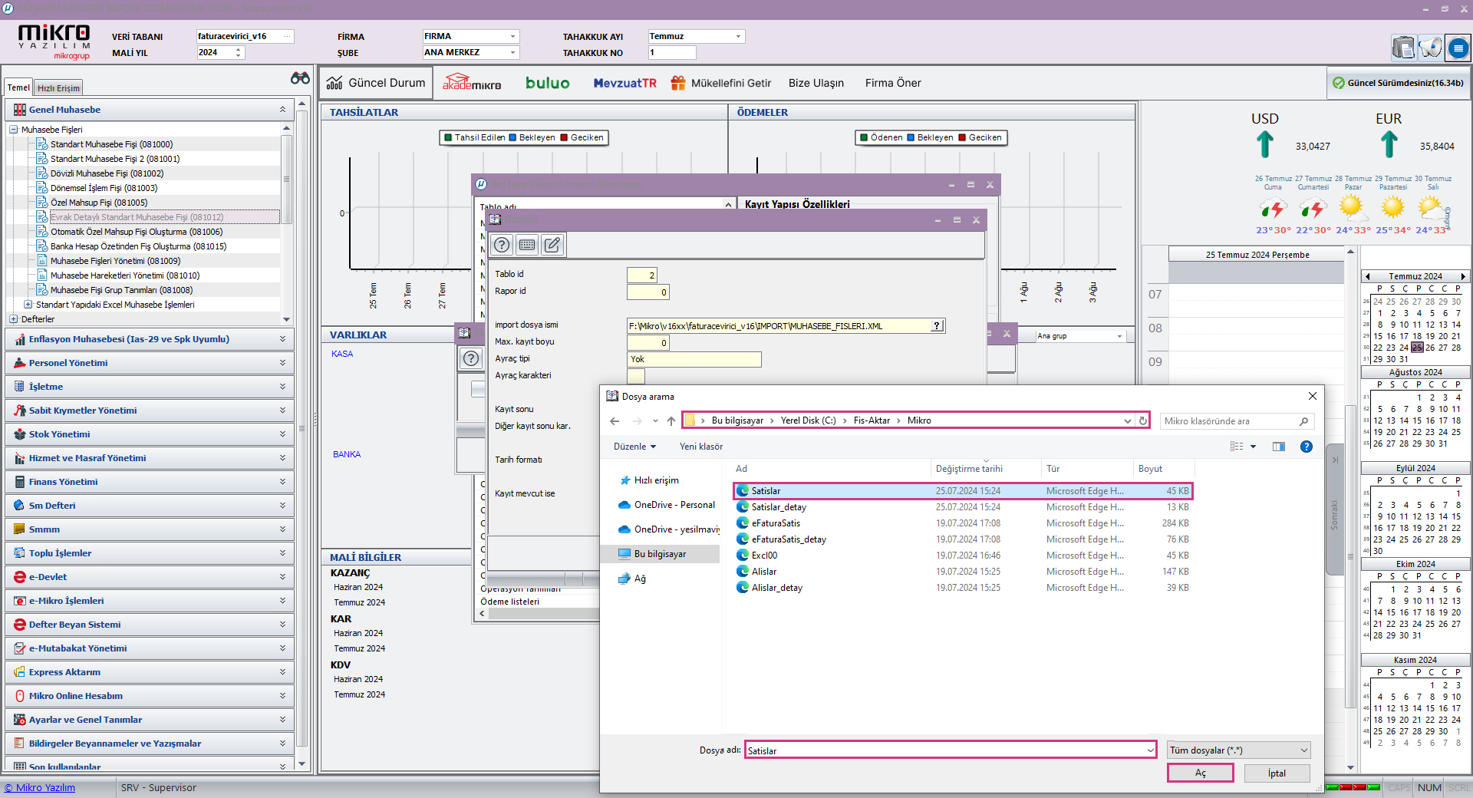Click the megaphone announcements icon

1430,48
